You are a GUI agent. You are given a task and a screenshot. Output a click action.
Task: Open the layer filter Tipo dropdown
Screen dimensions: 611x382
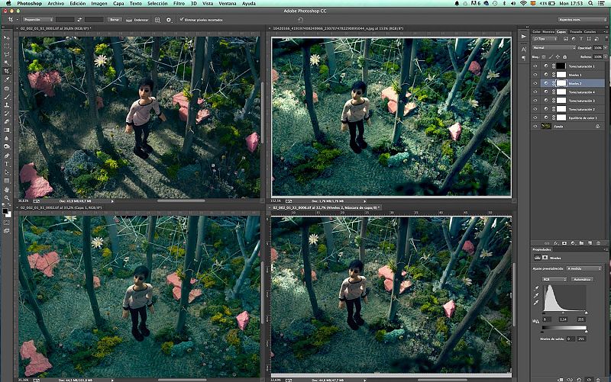pos(545,40)
